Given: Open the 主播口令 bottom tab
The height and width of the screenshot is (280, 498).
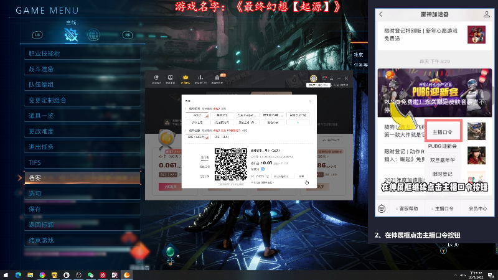Looking at the screenshot, I should pos(443,208).
